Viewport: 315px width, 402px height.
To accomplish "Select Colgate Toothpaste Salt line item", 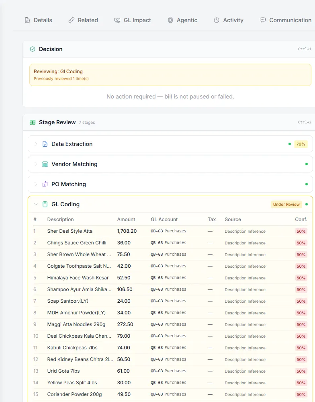I will click(x=170, y=266).
